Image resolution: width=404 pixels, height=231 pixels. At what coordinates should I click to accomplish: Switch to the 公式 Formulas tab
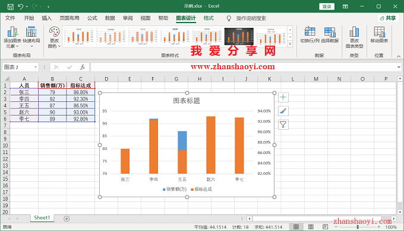point(92,18)
